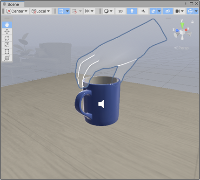The image size is (200, 180).
Task: Select the Transform tool
Action: pos(7,58)
